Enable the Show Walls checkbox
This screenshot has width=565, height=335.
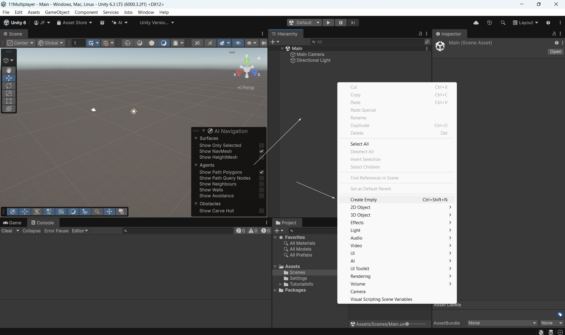[x=261, y=190]
